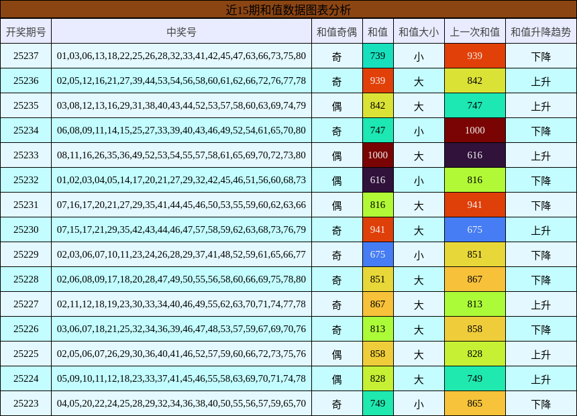Screen dimensions: 577x416
Task: Click the 和值大小 column header
Action: tap(419, 32)
